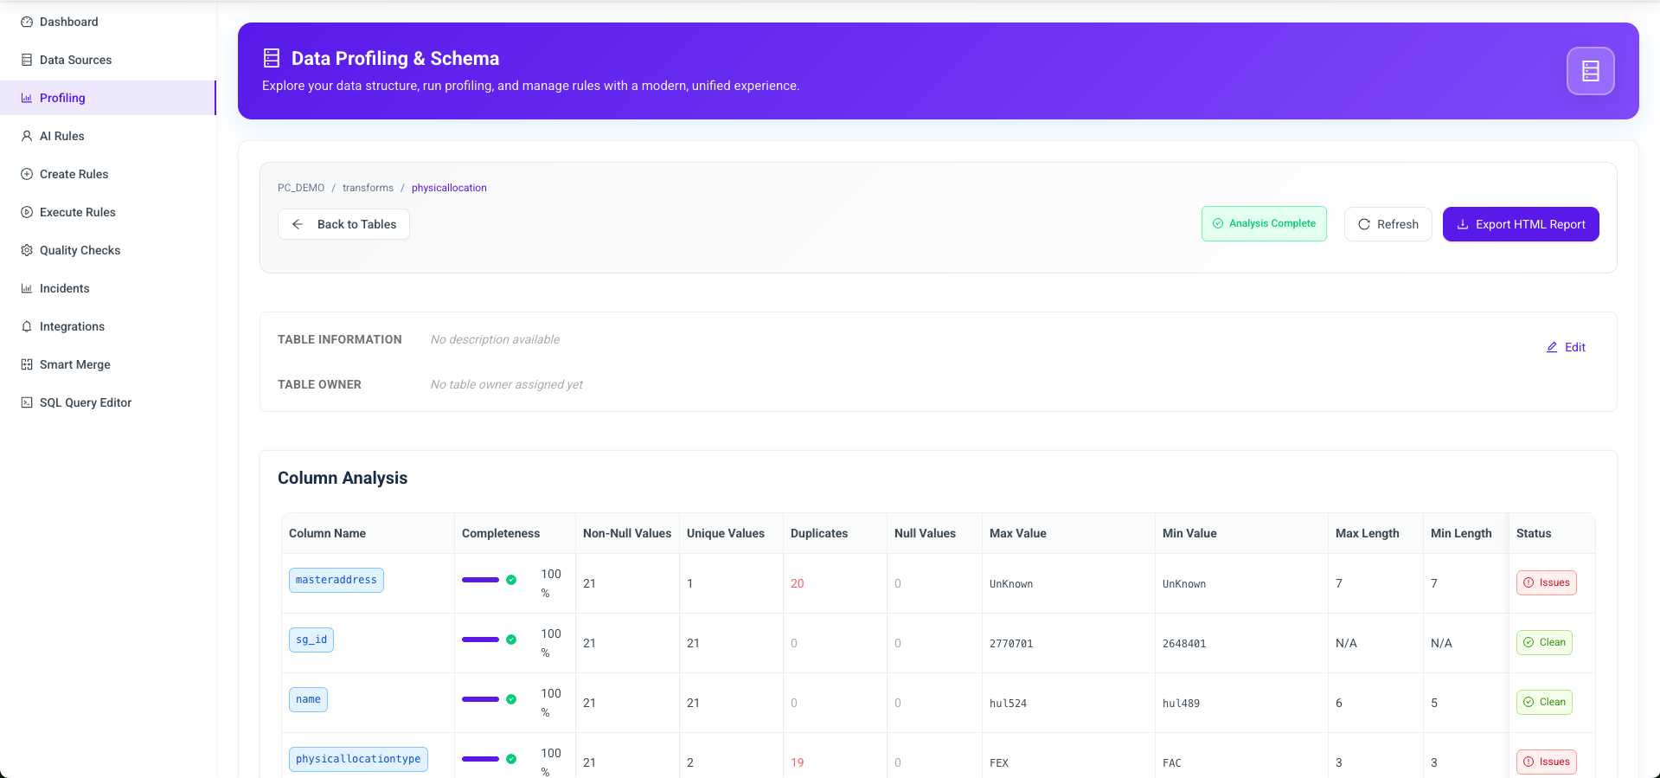The image size is (1660, 778).
Task: Edit the table information
Action: 1566,347
